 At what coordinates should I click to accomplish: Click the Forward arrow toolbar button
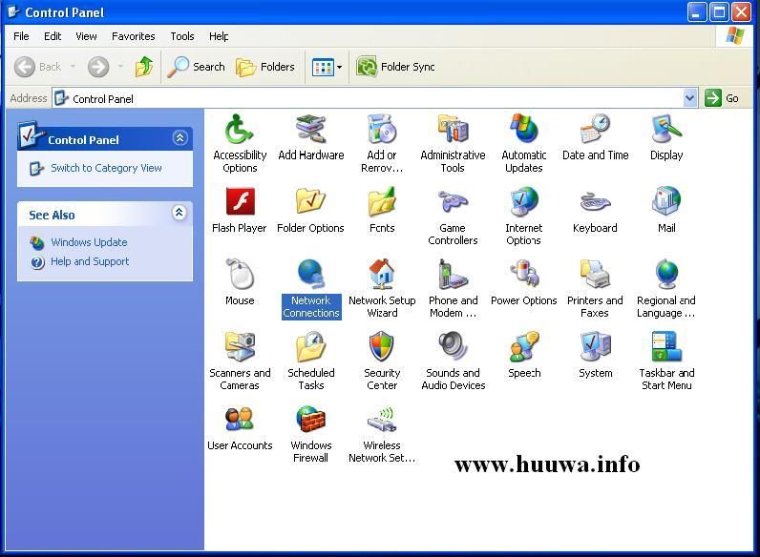[98, 67]
